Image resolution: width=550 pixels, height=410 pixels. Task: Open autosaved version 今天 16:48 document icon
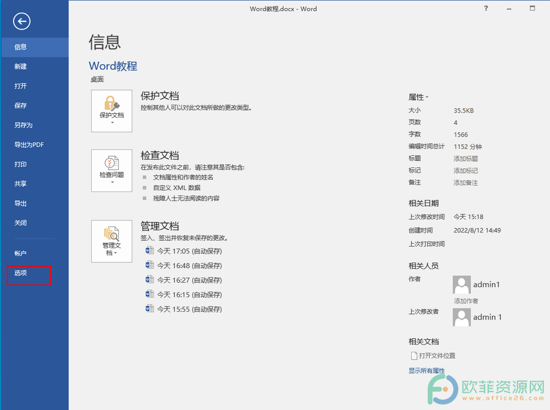point(150,265)
